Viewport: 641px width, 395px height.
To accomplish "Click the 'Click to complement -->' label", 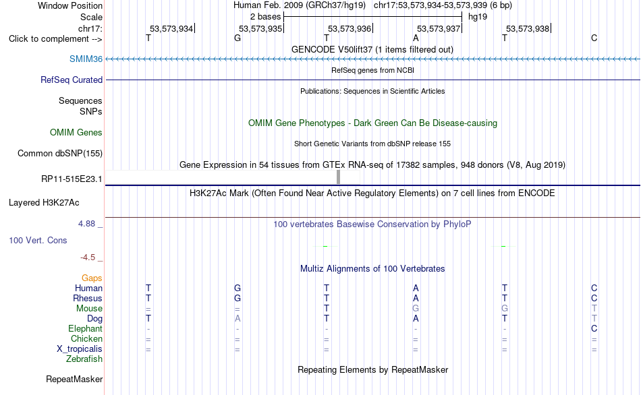I will pos(55,39).
